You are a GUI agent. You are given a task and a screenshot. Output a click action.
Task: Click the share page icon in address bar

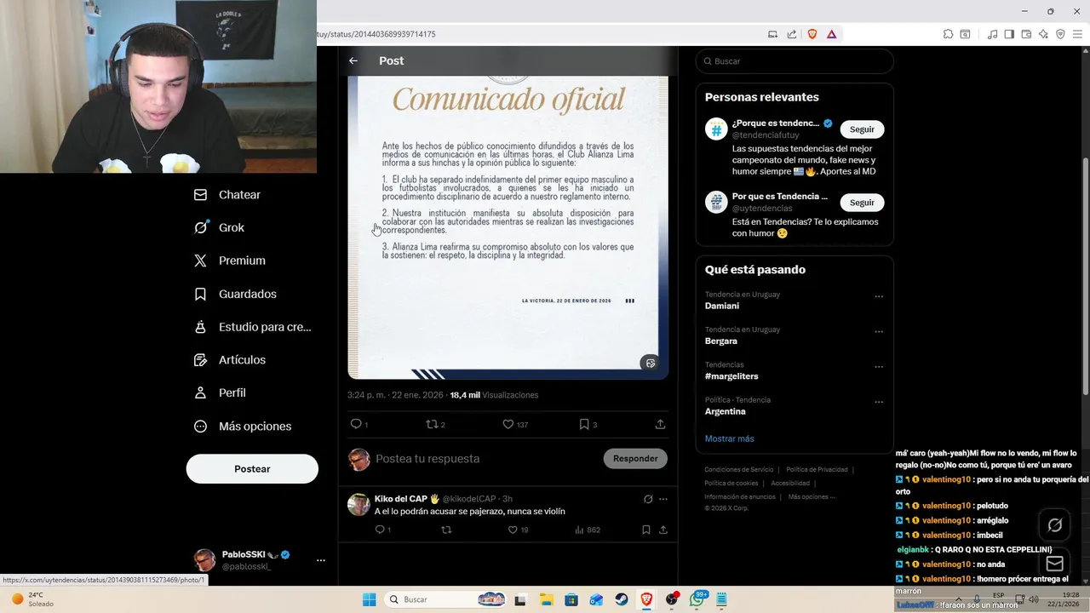(792, 34)
